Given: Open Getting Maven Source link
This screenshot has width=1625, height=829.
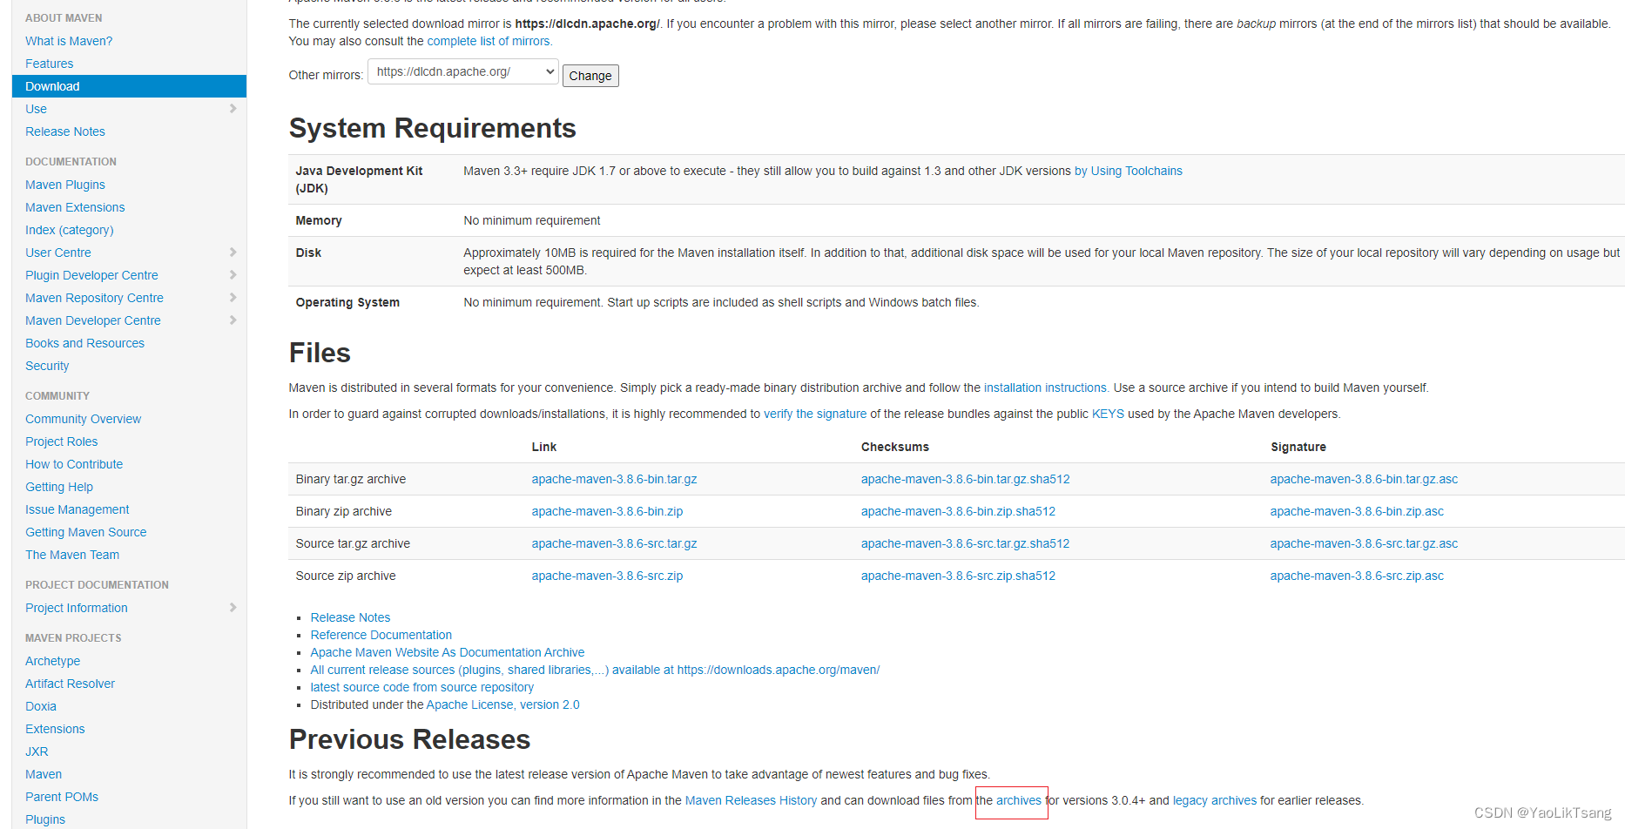Looking at the screenshot, I should [x=86, y=532].
